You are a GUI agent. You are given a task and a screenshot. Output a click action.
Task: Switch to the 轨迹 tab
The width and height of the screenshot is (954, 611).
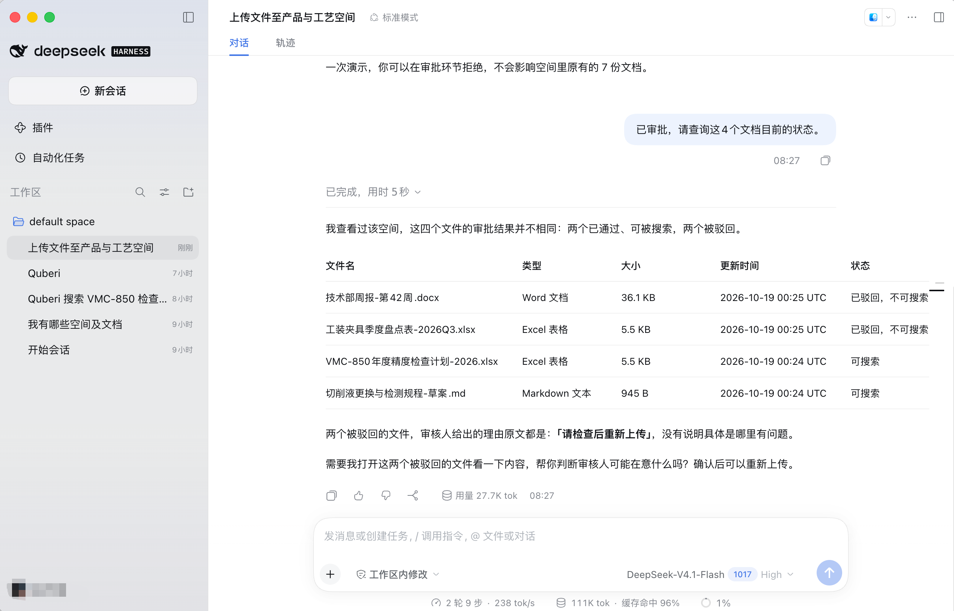click(285, 43)
